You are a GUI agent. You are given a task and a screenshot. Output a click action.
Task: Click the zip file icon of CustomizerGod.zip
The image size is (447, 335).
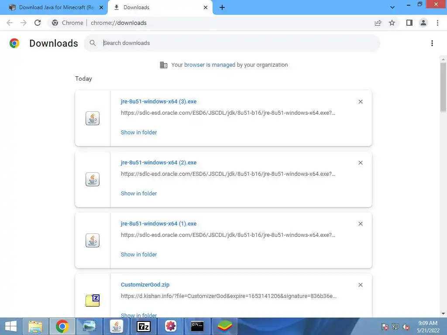(x=93, y=301)
